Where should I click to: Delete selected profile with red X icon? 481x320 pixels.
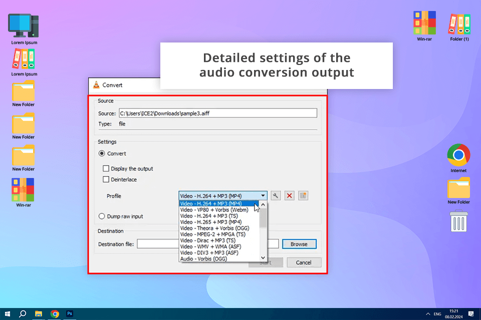click(289, 195)
